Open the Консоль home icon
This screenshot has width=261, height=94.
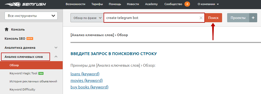(7, 30)
